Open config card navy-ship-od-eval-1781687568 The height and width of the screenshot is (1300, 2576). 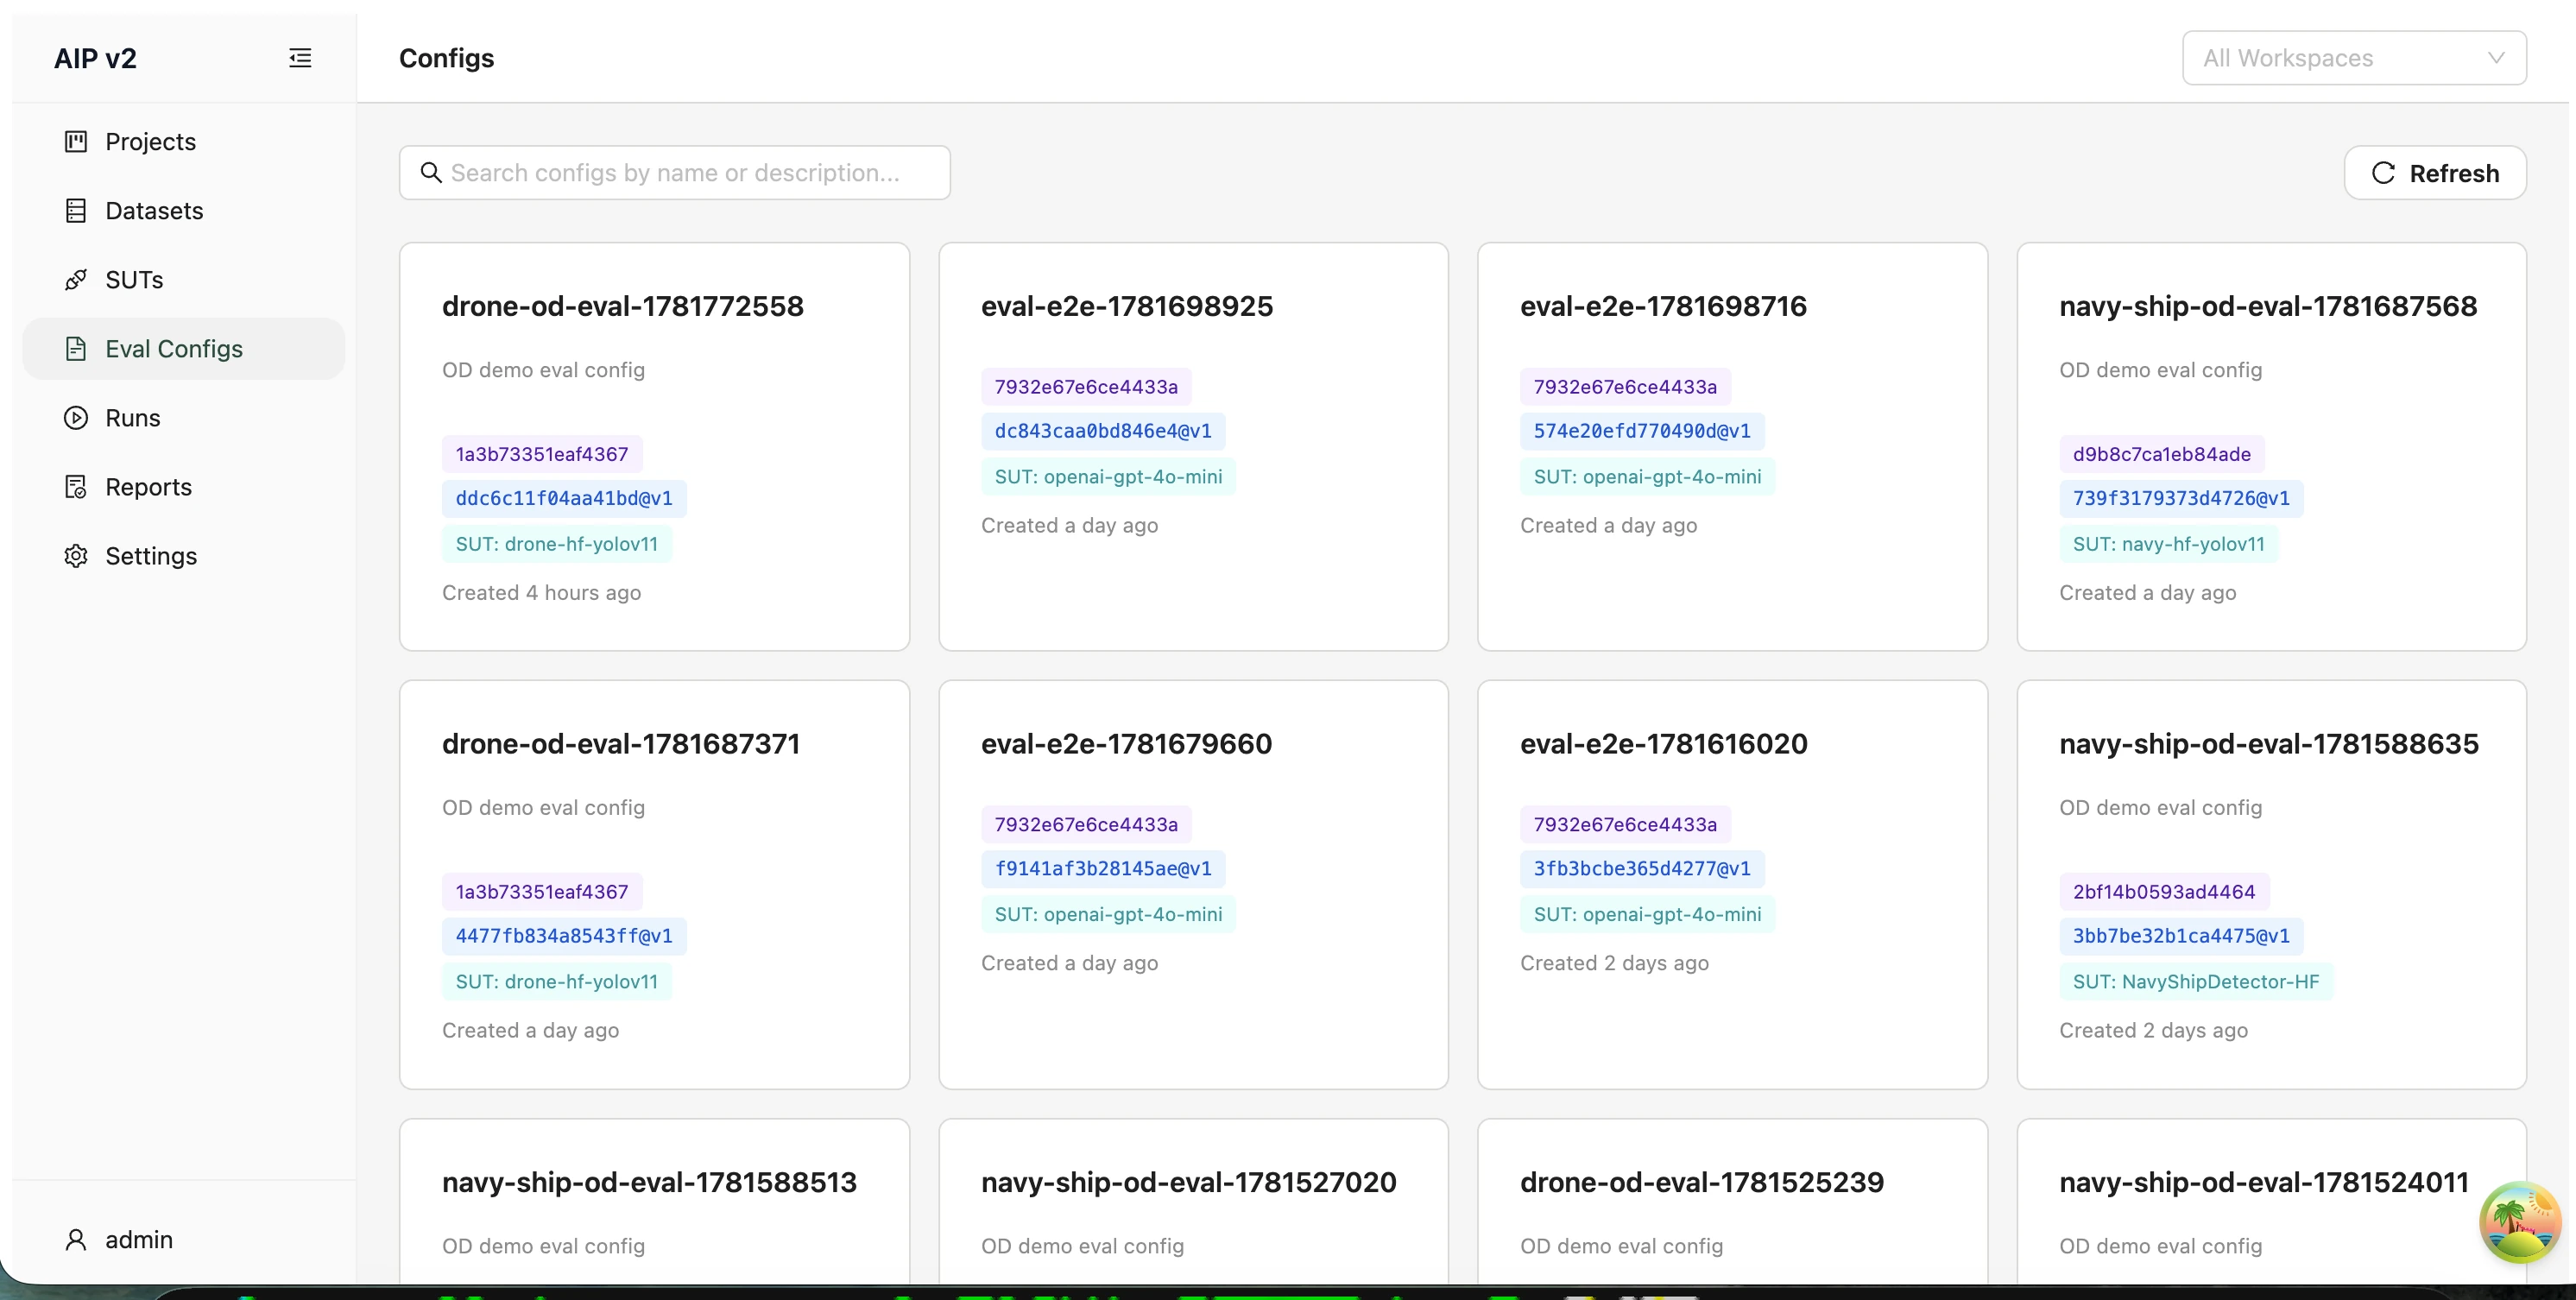tap(2271, 446)
